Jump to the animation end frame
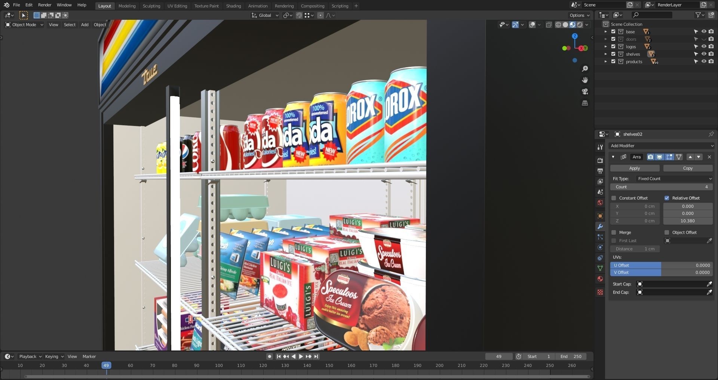 [316, 356]
